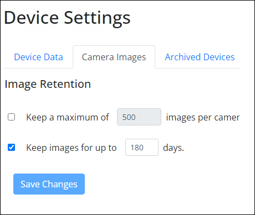Uncheck the Keep images for up to checkbox

(12, 148)
